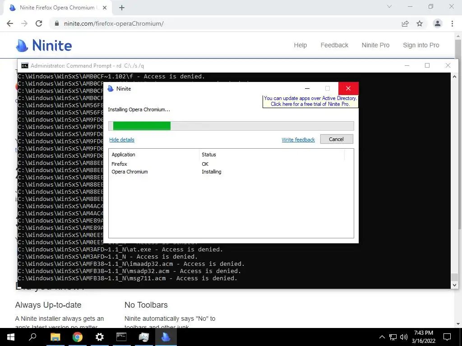Close the Ninite Firefox Opera Chromium tab

coord(105,8)
